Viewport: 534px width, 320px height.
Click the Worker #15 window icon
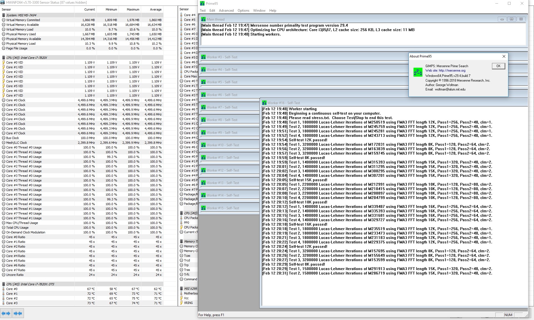click(203, 208)
